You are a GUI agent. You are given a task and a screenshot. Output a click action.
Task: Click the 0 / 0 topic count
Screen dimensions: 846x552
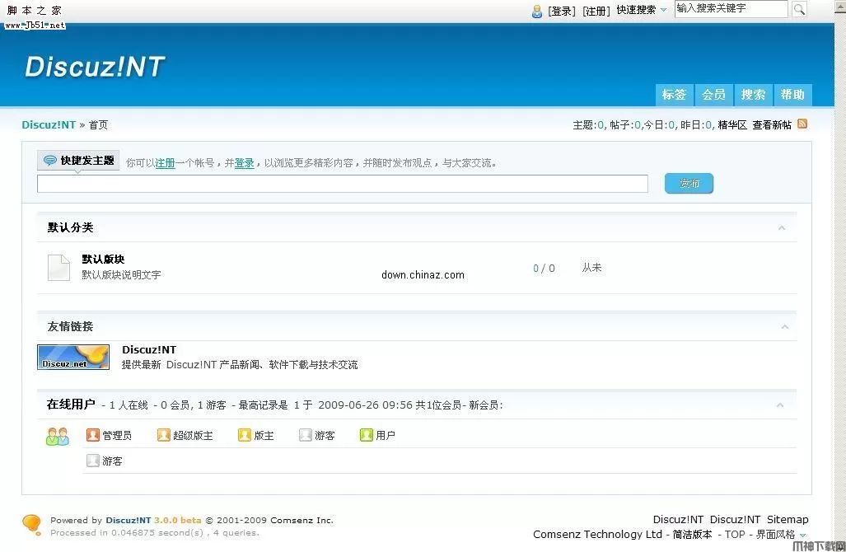click(544, 269)
